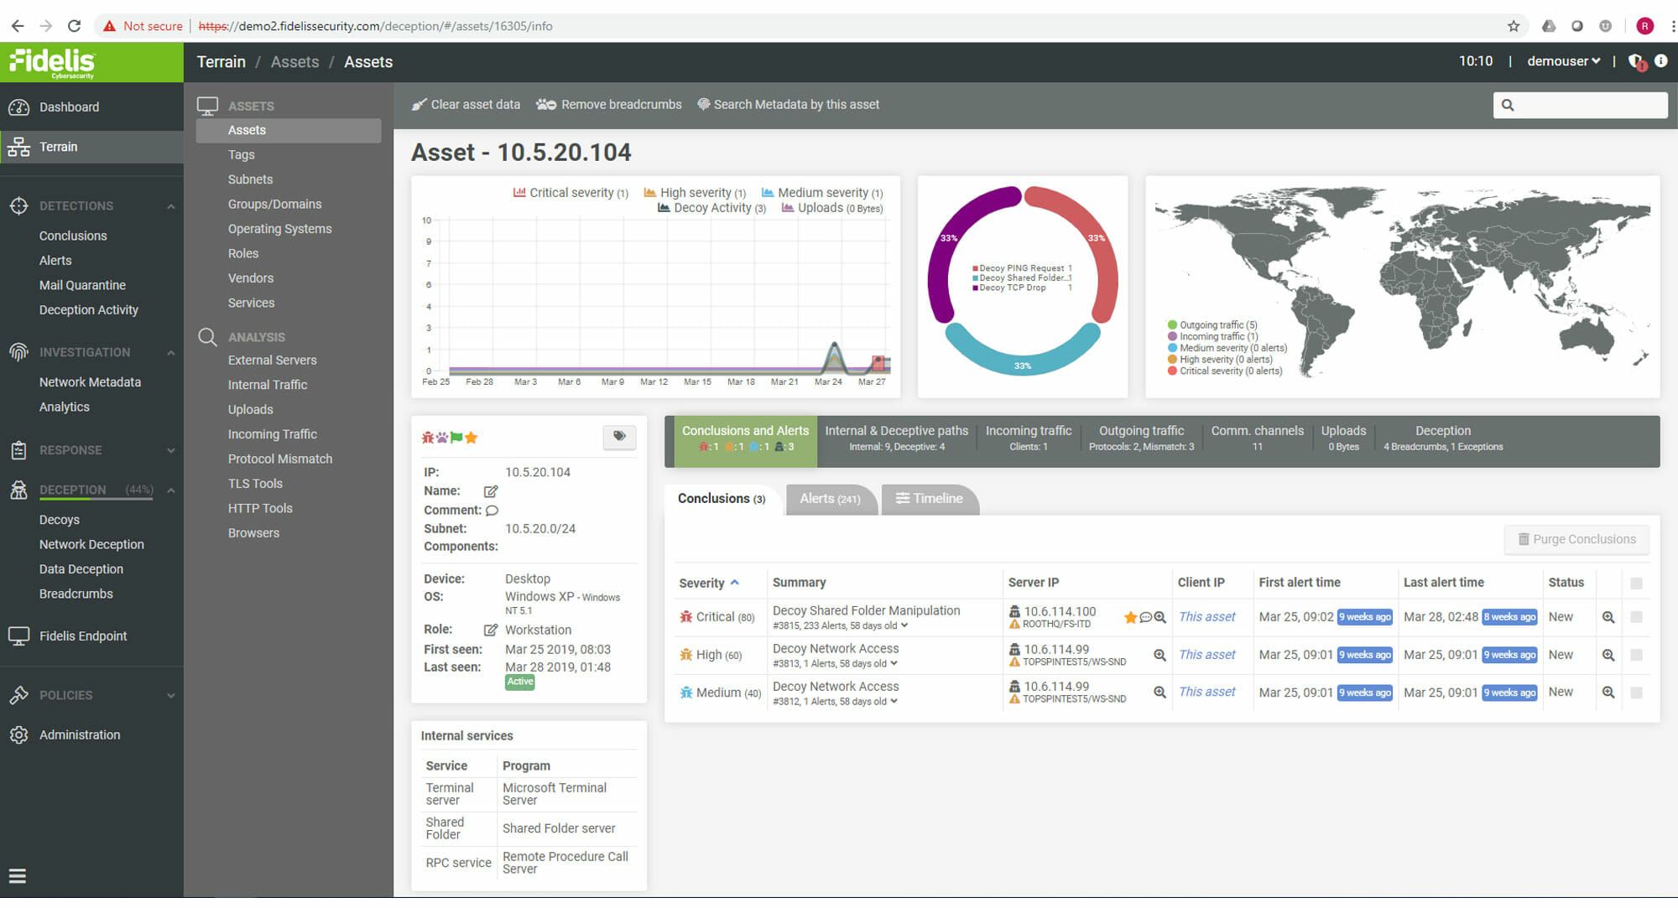The width and height of the screenshot is (1678, 908).
Task: Click the zoom details icon after Status in Medium row
Action: (1608, 693)
